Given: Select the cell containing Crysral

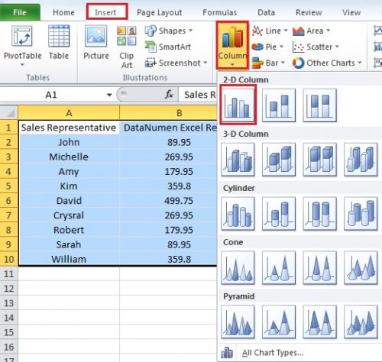Looking at the screenshot, I should [69, 215].
